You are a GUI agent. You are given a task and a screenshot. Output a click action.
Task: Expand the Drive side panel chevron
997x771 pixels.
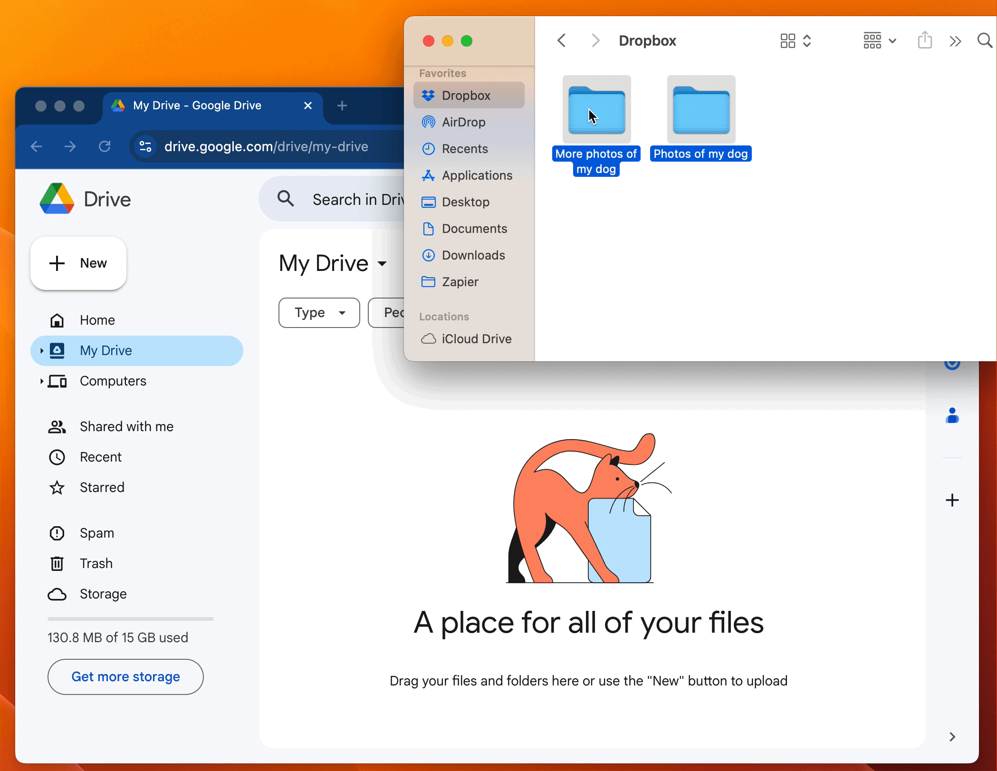point(952,737)
